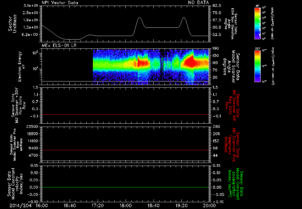Click the 20:00 time axis label
Screen dimensions: 302x209
[x=209, y=205]
